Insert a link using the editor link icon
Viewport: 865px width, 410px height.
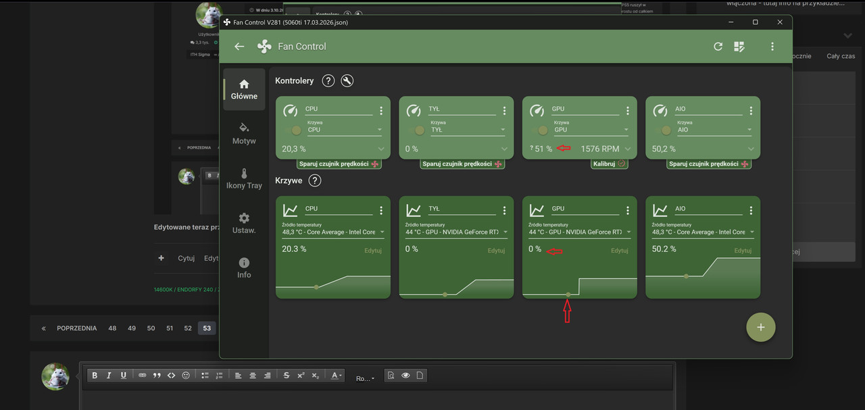pyautogui.click(x=142, y=376)
